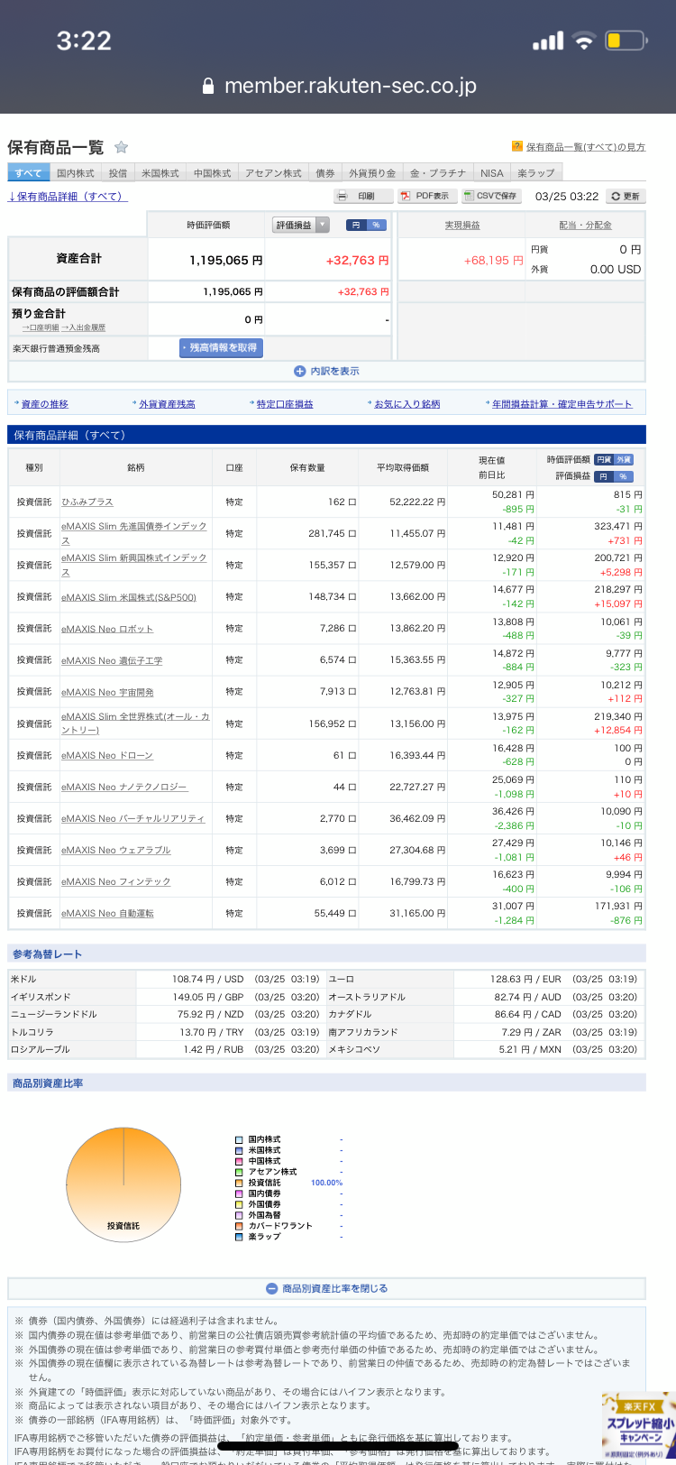Open eMAXIS Neo フィンテック link
676x1465 pixels.
point(116,881)
